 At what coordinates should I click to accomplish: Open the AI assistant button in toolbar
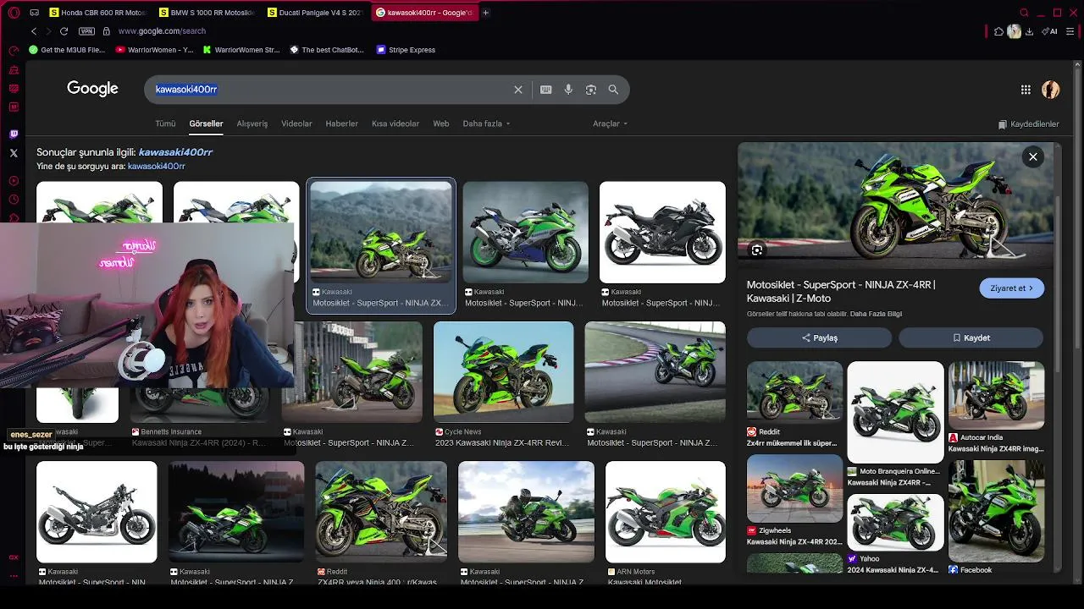tap(1050, 31)
